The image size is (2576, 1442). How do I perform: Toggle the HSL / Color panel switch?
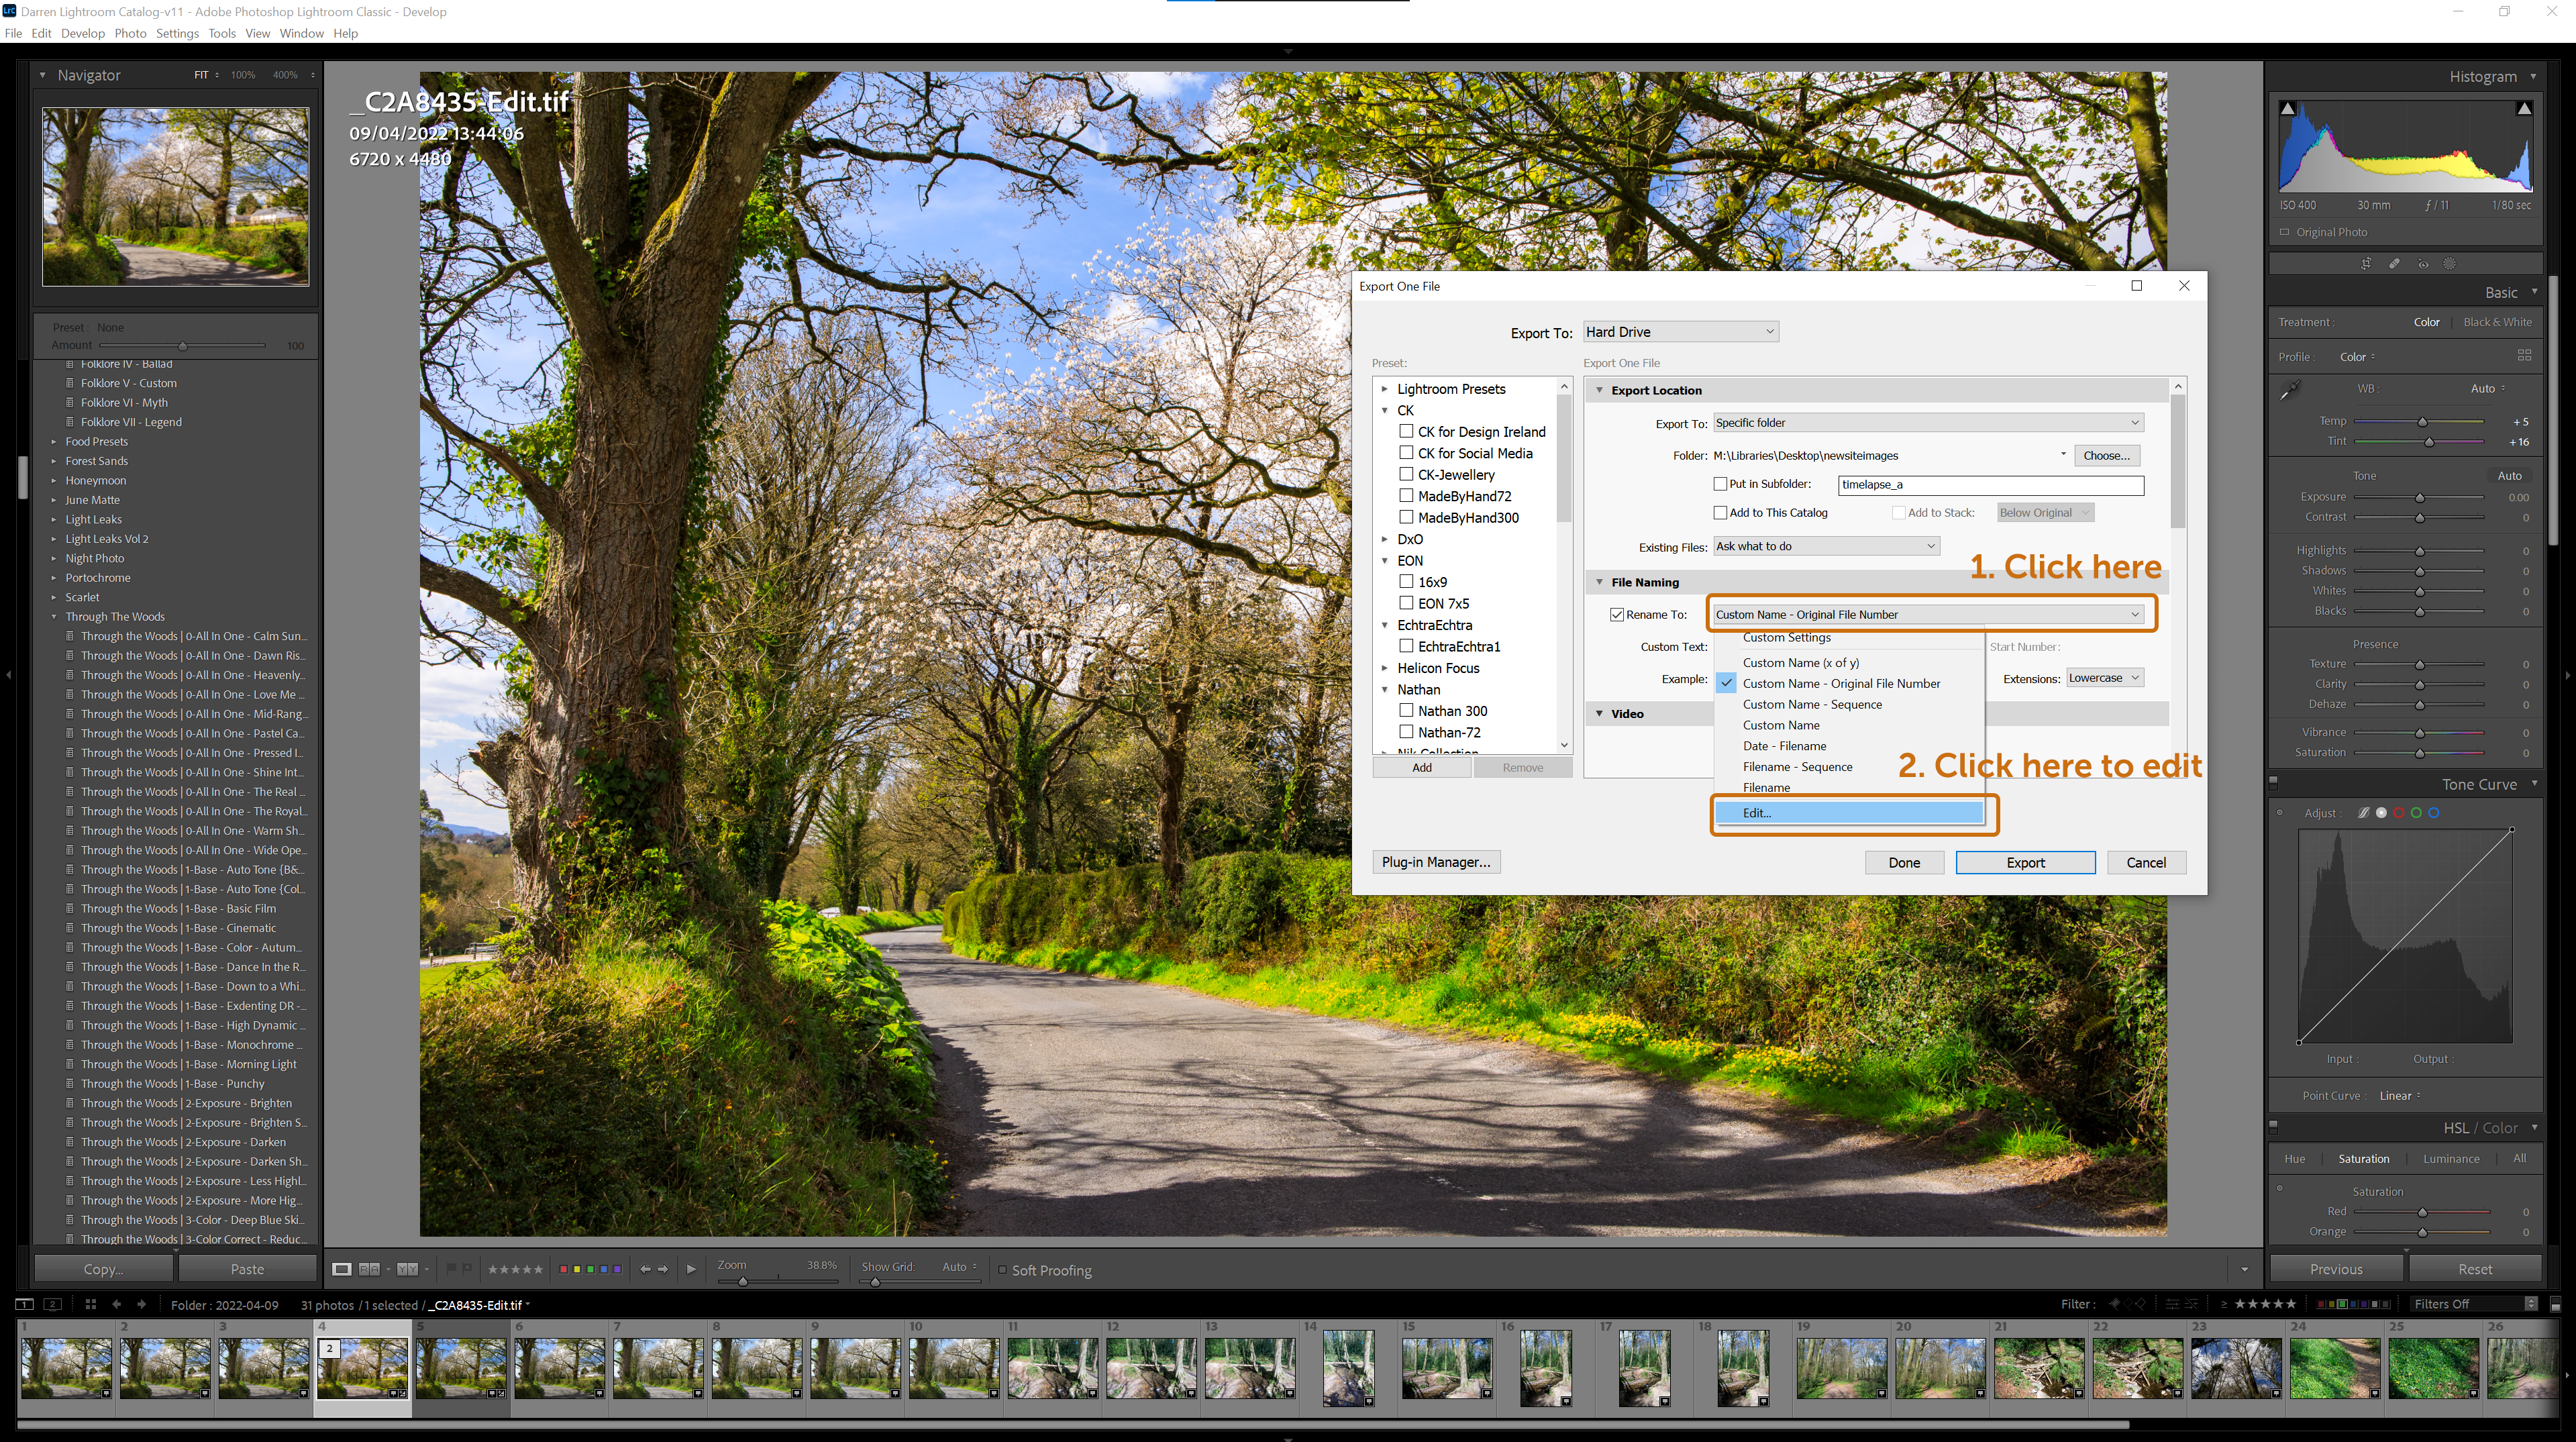tap(2273, 1126)
